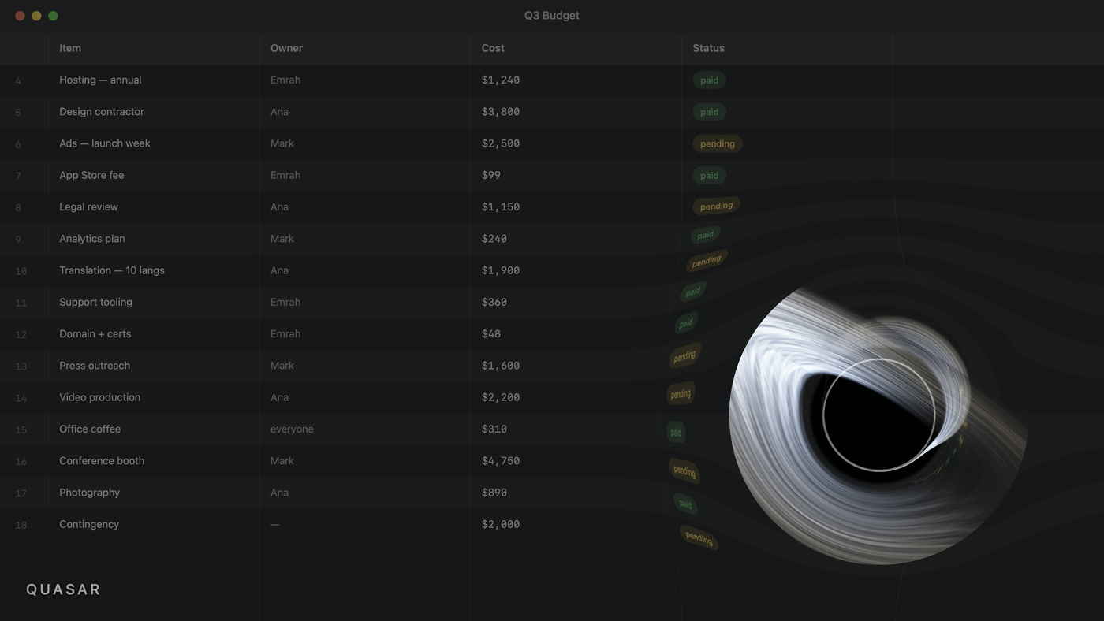Screen dimensions: 1104x621
Task: Select row number 10
Action: 21,271
